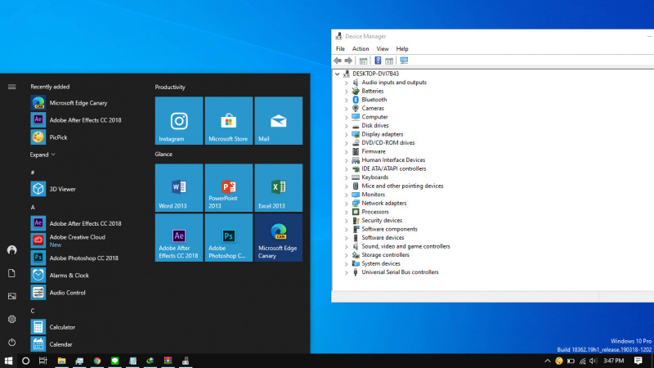Open the Instagram tile
Screen dimensions: 654x368
pos(179,120)
